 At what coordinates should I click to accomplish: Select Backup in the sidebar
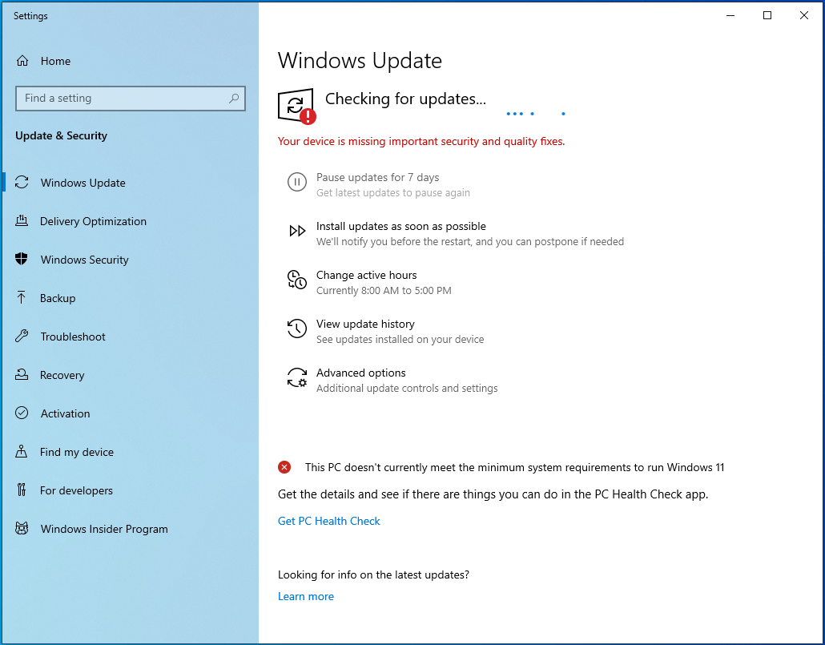tap(130, 298)
